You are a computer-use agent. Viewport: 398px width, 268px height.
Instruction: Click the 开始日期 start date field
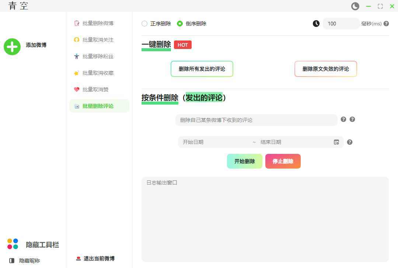pyautogui.click(x=214, y=142)
